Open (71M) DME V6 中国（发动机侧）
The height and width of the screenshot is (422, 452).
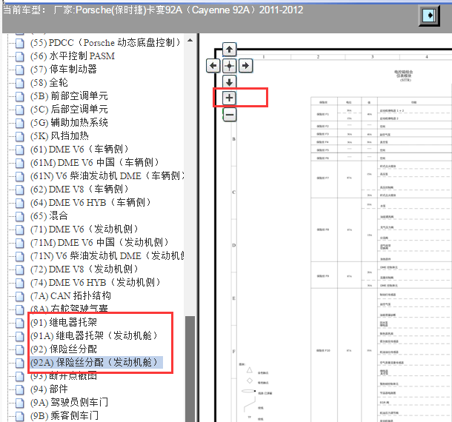[x=99, y=243]
